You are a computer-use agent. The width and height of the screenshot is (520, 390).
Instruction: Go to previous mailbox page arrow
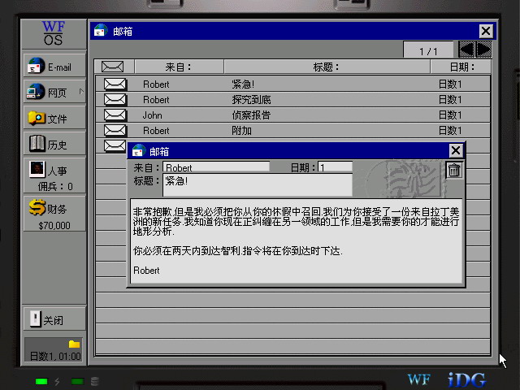(x=467, y=50)
